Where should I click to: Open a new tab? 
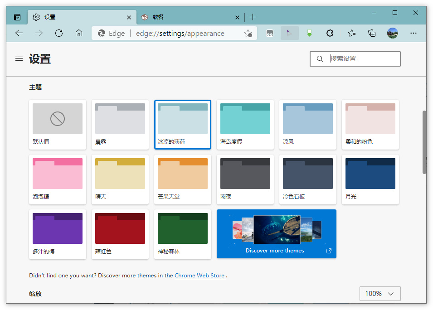click(253, 17)
